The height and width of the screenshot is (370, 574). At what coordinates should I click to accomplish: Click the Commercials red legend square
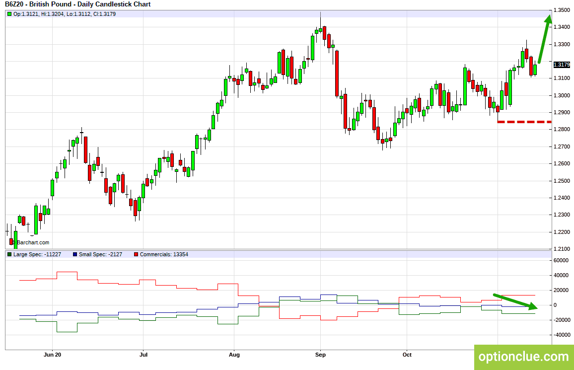pos(136,254)
